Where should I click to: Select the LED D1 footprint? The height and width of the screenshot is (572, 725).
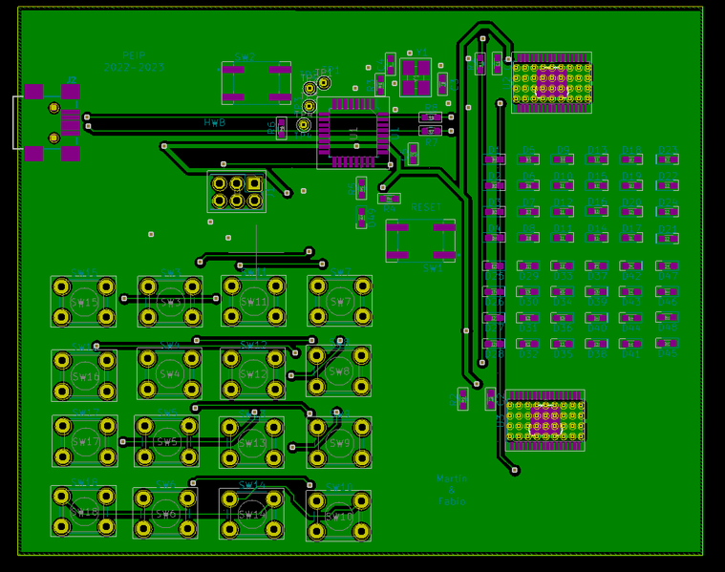click(494, 159)
